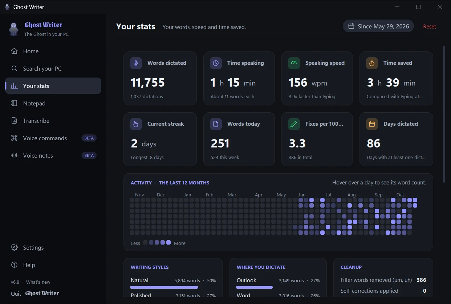Screen dimensions: 451x304
Task: Click the Notepad notebook icon
Action: tap(14, 103)
